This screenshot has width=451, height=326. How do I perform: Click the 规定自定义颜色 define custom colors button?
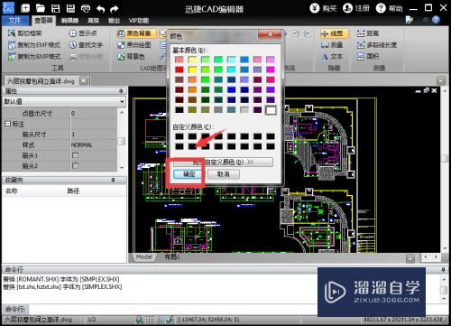(x=223, y=162)
